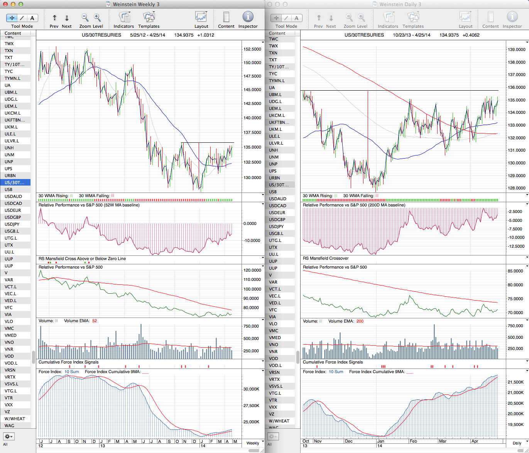Activate text annotation Tool Mode, Weekly window

pyautogui.click(x=32, y=18)
